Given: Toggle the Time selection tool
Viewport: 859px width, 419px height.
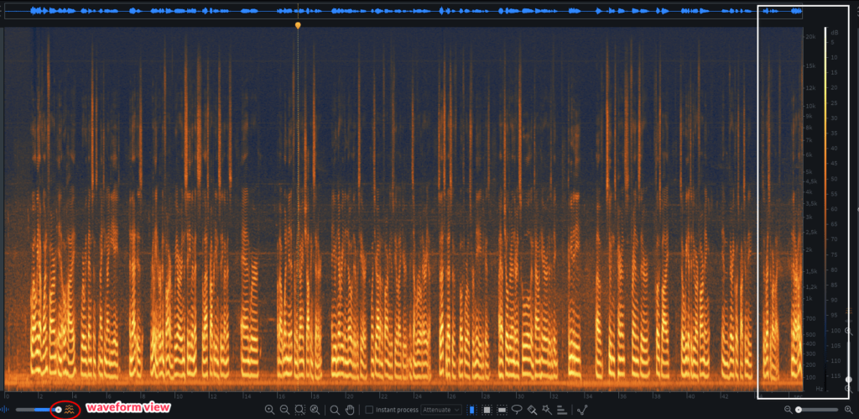Looking at the screenshot, I should pyautogui.click(x=471, y=410).
